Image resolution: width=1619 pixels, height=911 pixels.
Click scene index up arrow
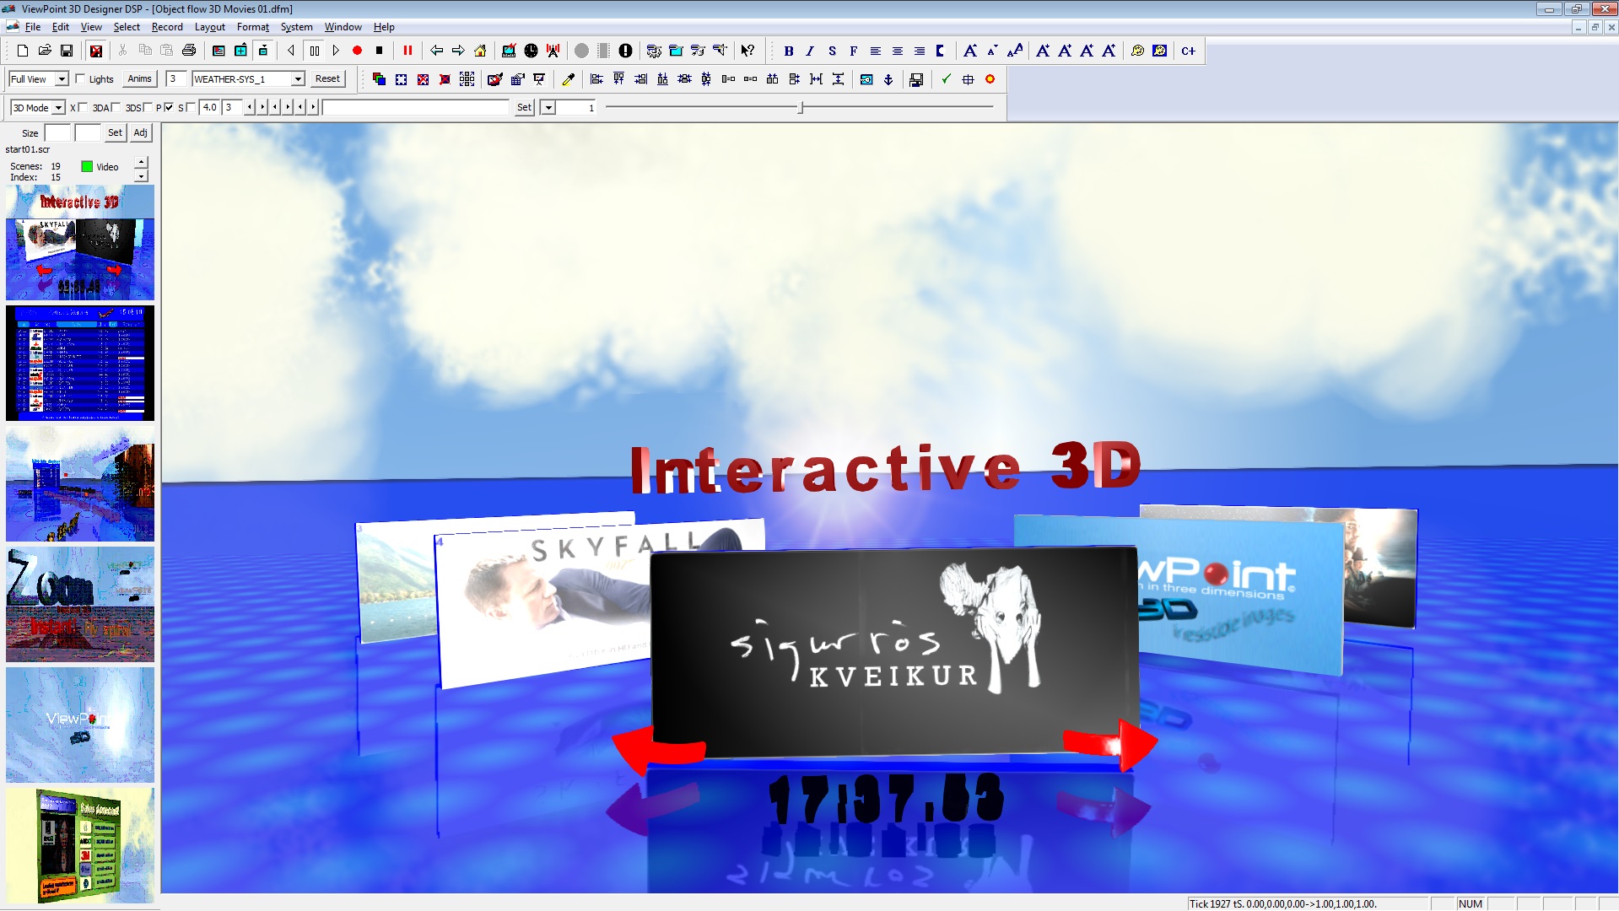click(x=141, y=161)
